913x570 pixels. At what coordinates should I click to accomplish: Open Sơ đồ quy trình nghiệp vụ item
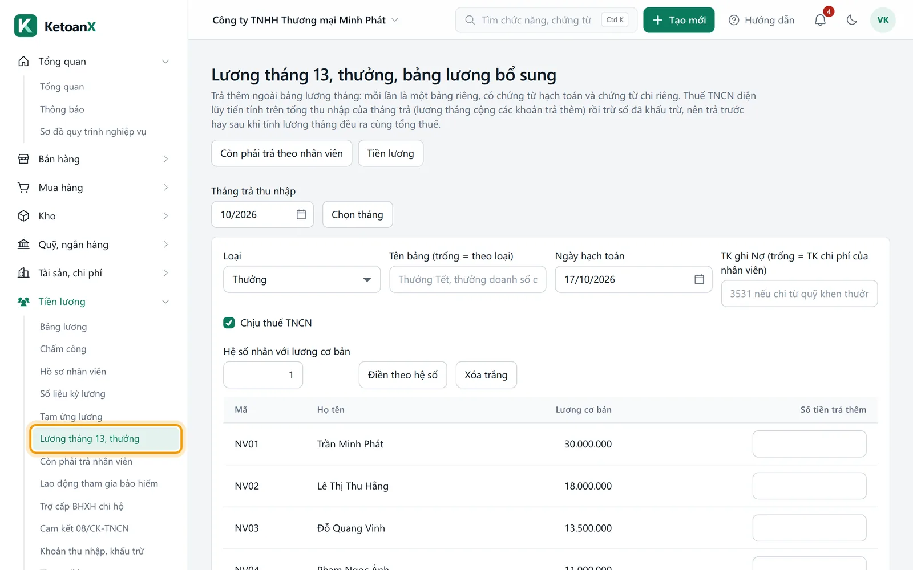(x=93, y=132)
